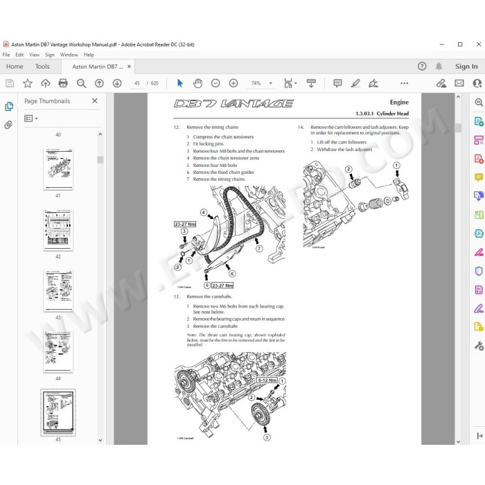Go to previous page arrow
The height and width of the screenshot is (485, 485).
tap(99, 83)
